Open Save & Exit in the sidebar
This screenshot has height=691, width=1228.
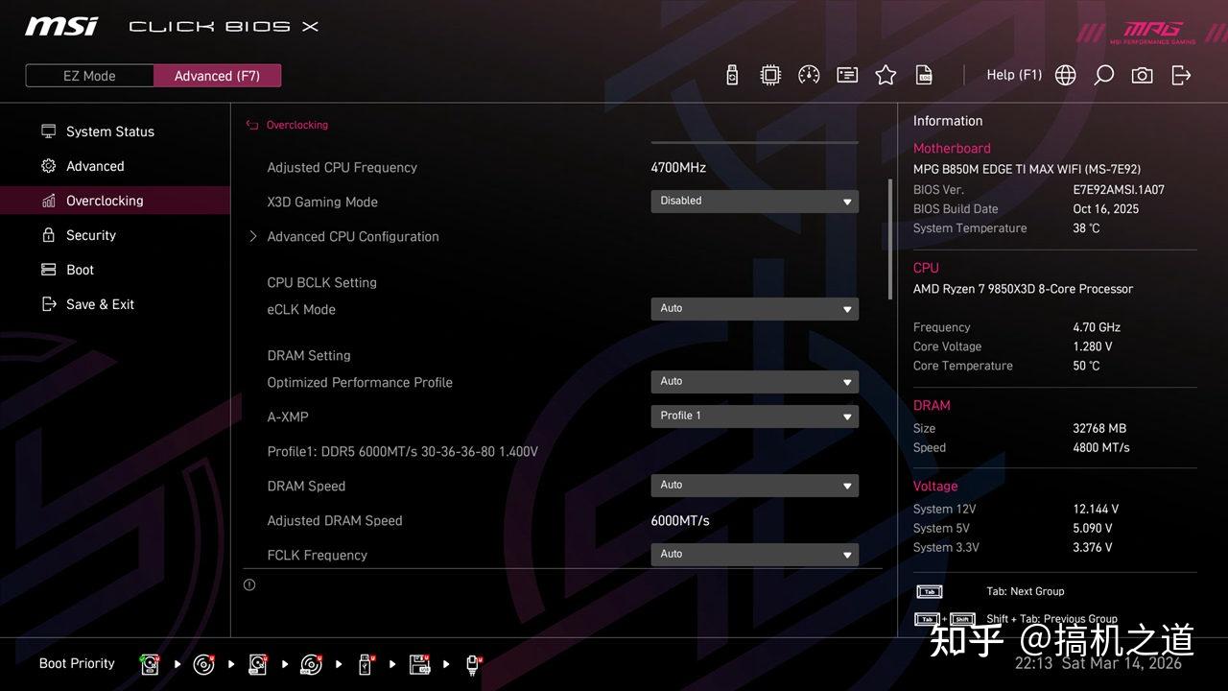click(x=115, y=304)
